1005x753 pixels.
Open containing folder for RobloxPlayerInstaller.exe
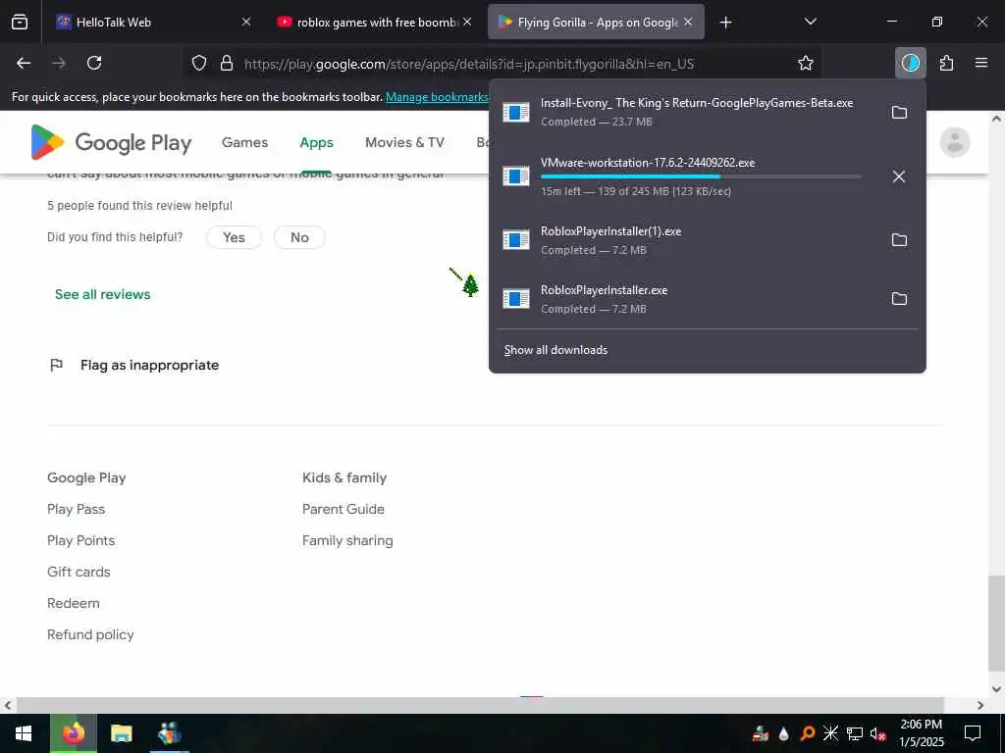click(x=899, y=299)
